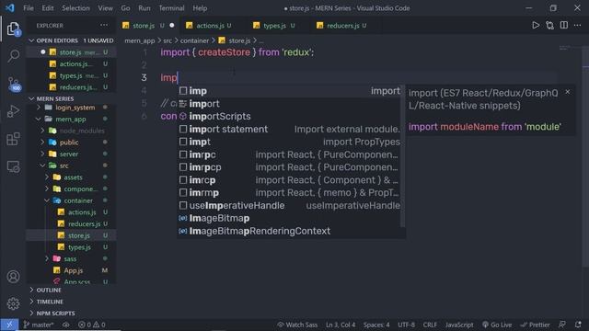This screenshot has width=589, height=331.
Task: Open the Run menu
Action: coord(144,8)
